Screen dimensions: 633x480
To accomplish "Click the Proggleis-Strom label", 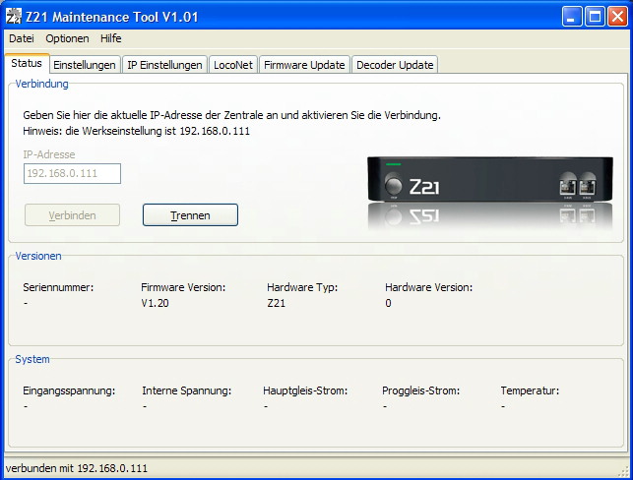I will pos(420,390).
